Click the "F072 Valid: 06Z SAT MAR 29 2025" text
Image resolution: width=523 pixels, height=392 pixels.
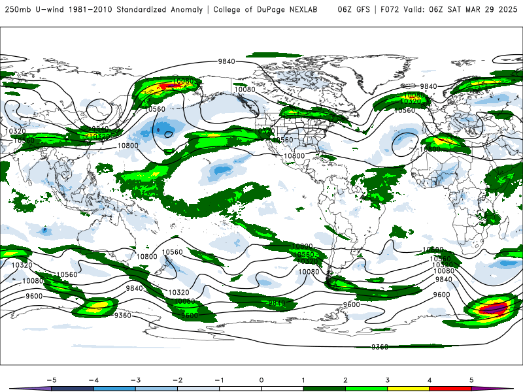448,9
